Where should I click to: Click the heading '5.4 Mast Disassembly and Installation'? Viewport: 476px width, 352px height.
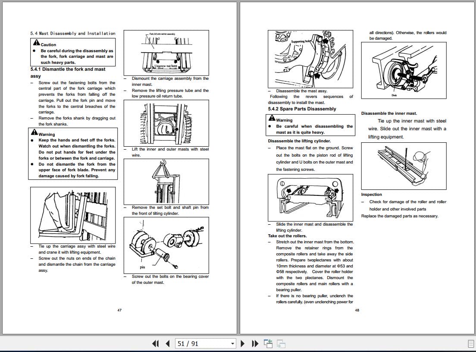[x=73, y=33]
